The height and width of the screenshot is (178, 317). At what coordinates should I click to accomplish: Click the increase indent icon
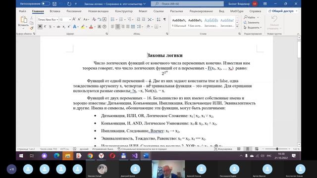(143, 19)
